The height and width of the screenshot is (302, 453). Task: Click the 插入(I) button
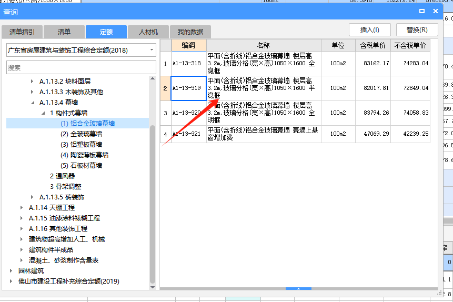coord(370,30)
